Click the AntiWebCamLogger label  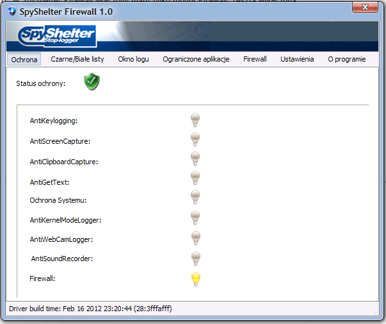tap(61, 239)
